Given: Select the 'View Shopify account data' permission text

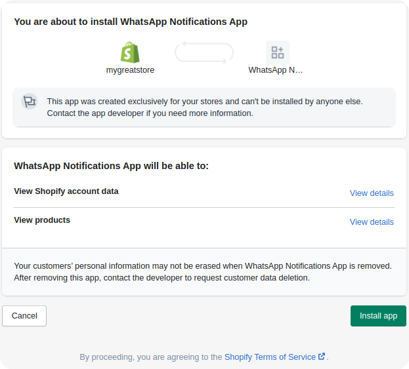Looking at the screenshot, I should coord(66,191).
